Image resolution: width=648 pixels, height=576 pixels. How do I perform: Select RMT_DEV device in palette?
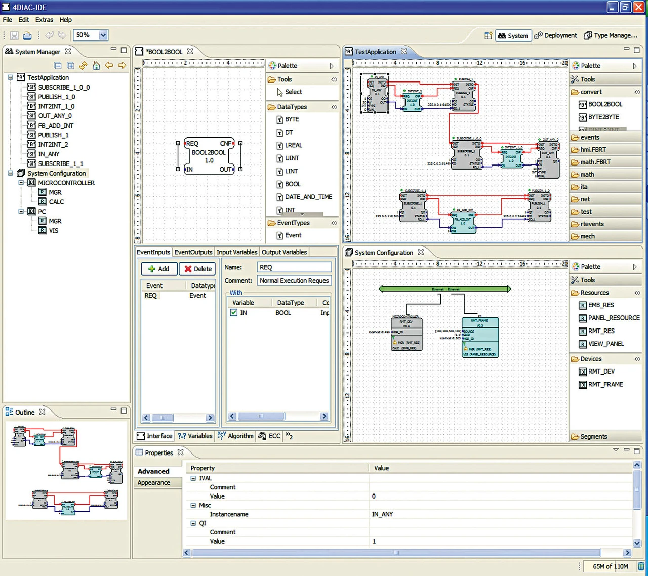pos(597,372)
